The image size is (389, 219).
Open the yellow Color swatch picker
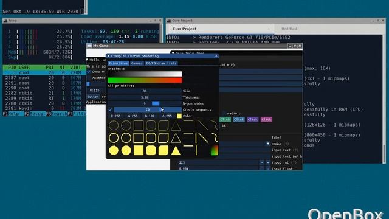179,116
